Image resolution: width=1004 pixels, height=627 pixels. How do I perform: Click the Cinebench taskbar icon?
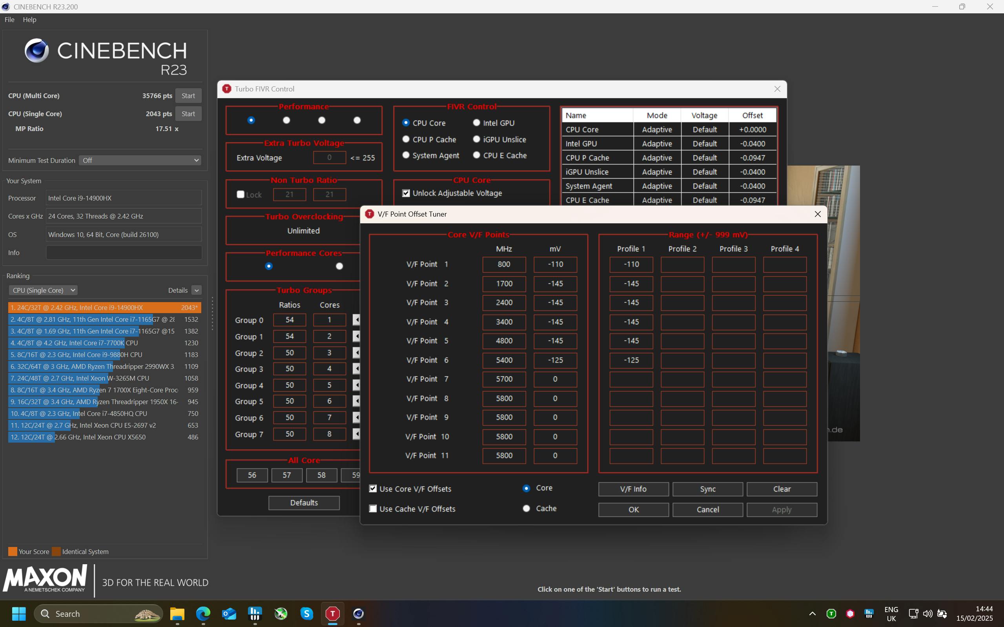tap(359, 613)
